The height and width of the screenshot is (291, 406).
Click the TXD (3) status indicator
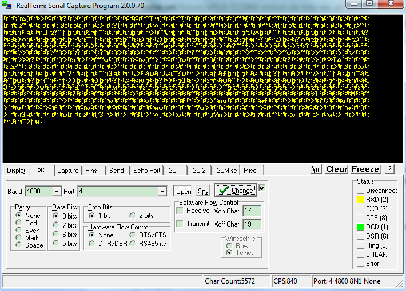(360, 209)
